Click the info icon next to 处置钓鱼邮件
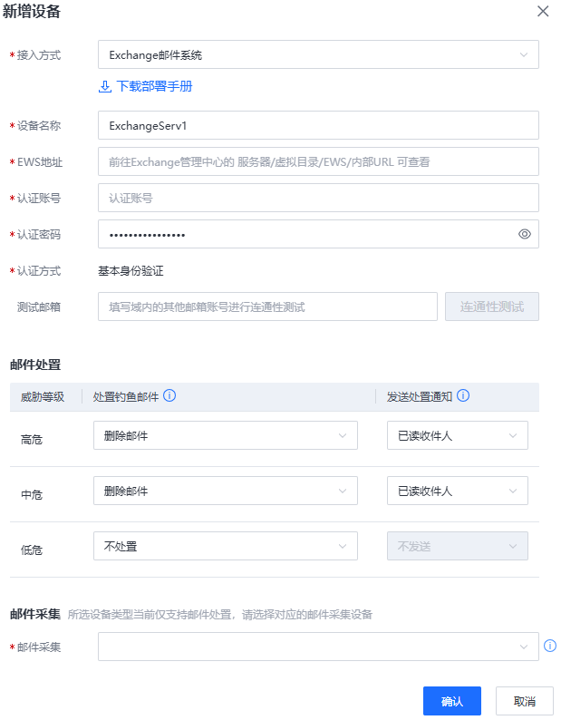This screenshot has height=720, width=561. coord(169,395)
